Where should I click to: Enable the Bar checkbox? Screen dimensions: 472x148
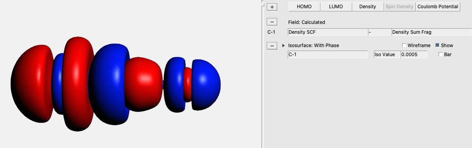click(441, 55)
